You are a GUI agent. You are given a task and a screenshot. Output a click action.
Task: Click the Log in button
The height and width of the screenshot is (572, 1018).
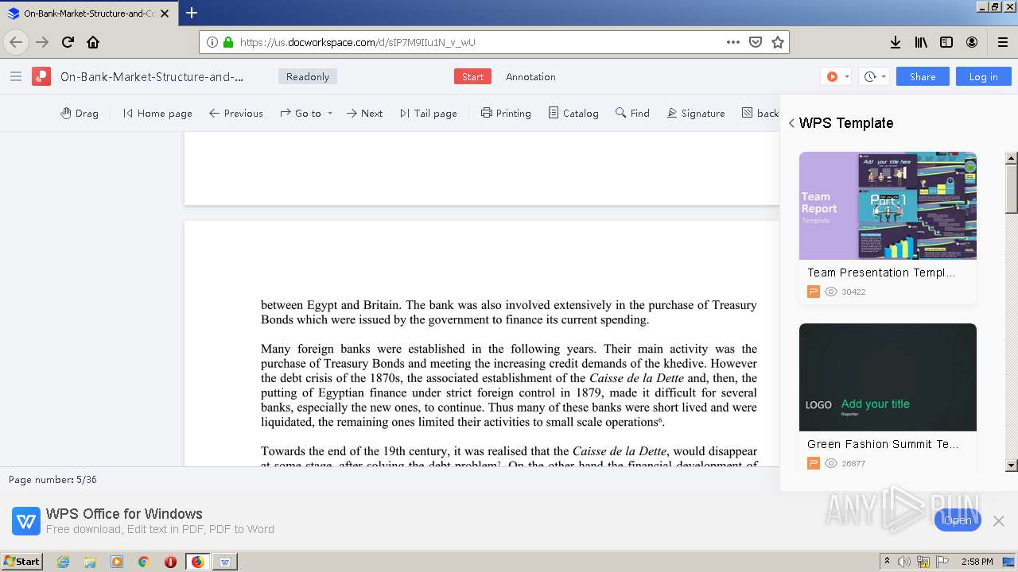click(983, 76)
